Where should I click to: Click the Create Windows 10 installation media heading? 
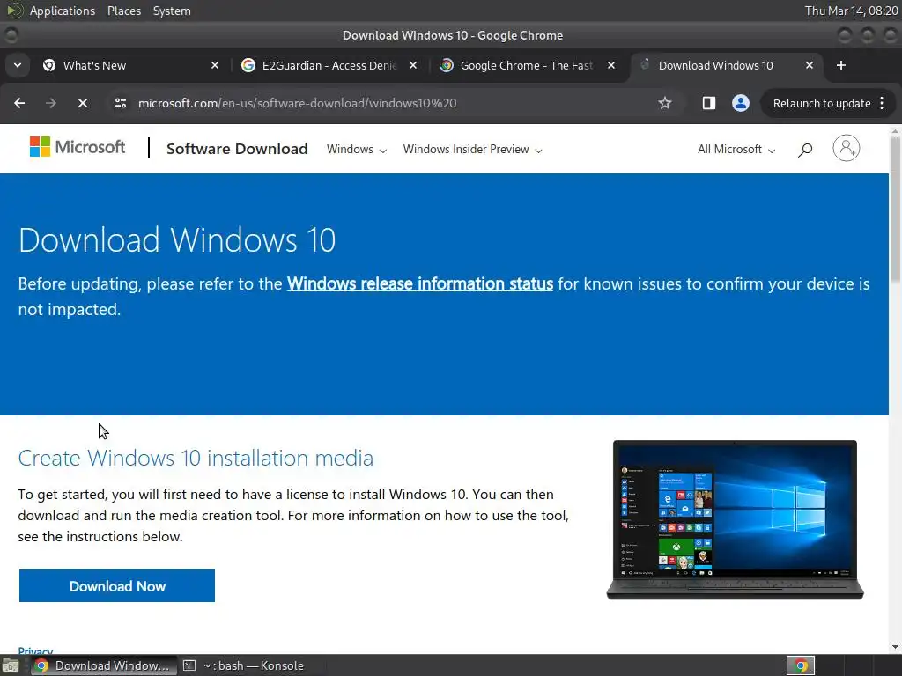tap(196, 458)
